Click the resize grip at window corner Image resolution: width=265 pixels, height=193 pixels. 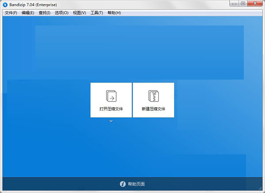pyautogui.click(x=260, y=188)
